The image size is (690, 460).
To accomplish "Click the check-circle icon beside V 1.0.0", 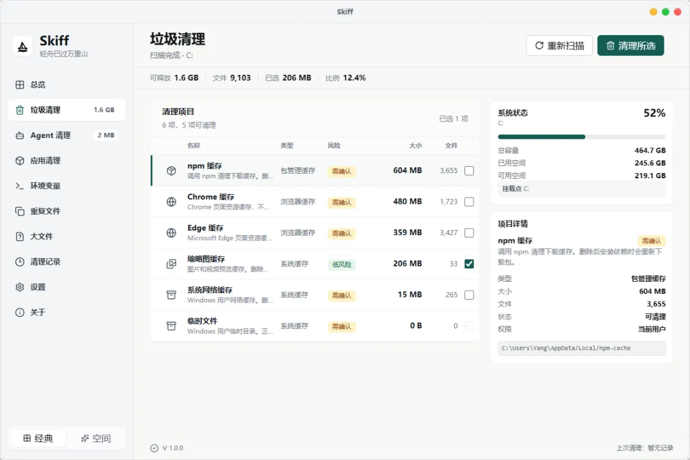I will pyautogui.click(x=155, y=448).
